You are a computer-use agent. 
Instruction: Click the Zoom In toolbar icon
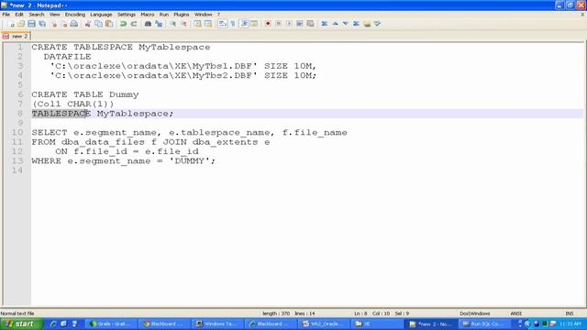[x=173, y=24]
